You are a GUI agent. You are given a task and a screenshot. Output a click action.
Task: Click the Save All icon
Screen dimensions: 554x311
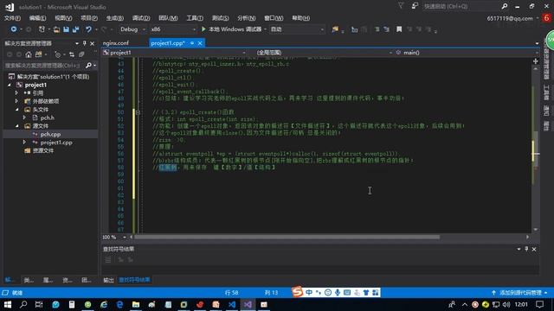tap(75, 29)
